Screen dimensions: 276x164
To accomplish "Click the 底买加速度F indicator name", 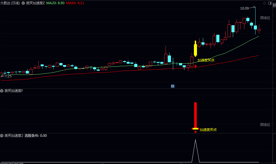I will (x=14, y=91).
